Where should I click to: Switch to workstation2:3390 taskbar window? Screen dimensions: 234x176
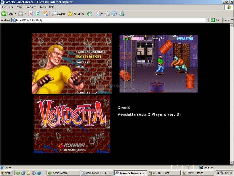tap(97, 173)
